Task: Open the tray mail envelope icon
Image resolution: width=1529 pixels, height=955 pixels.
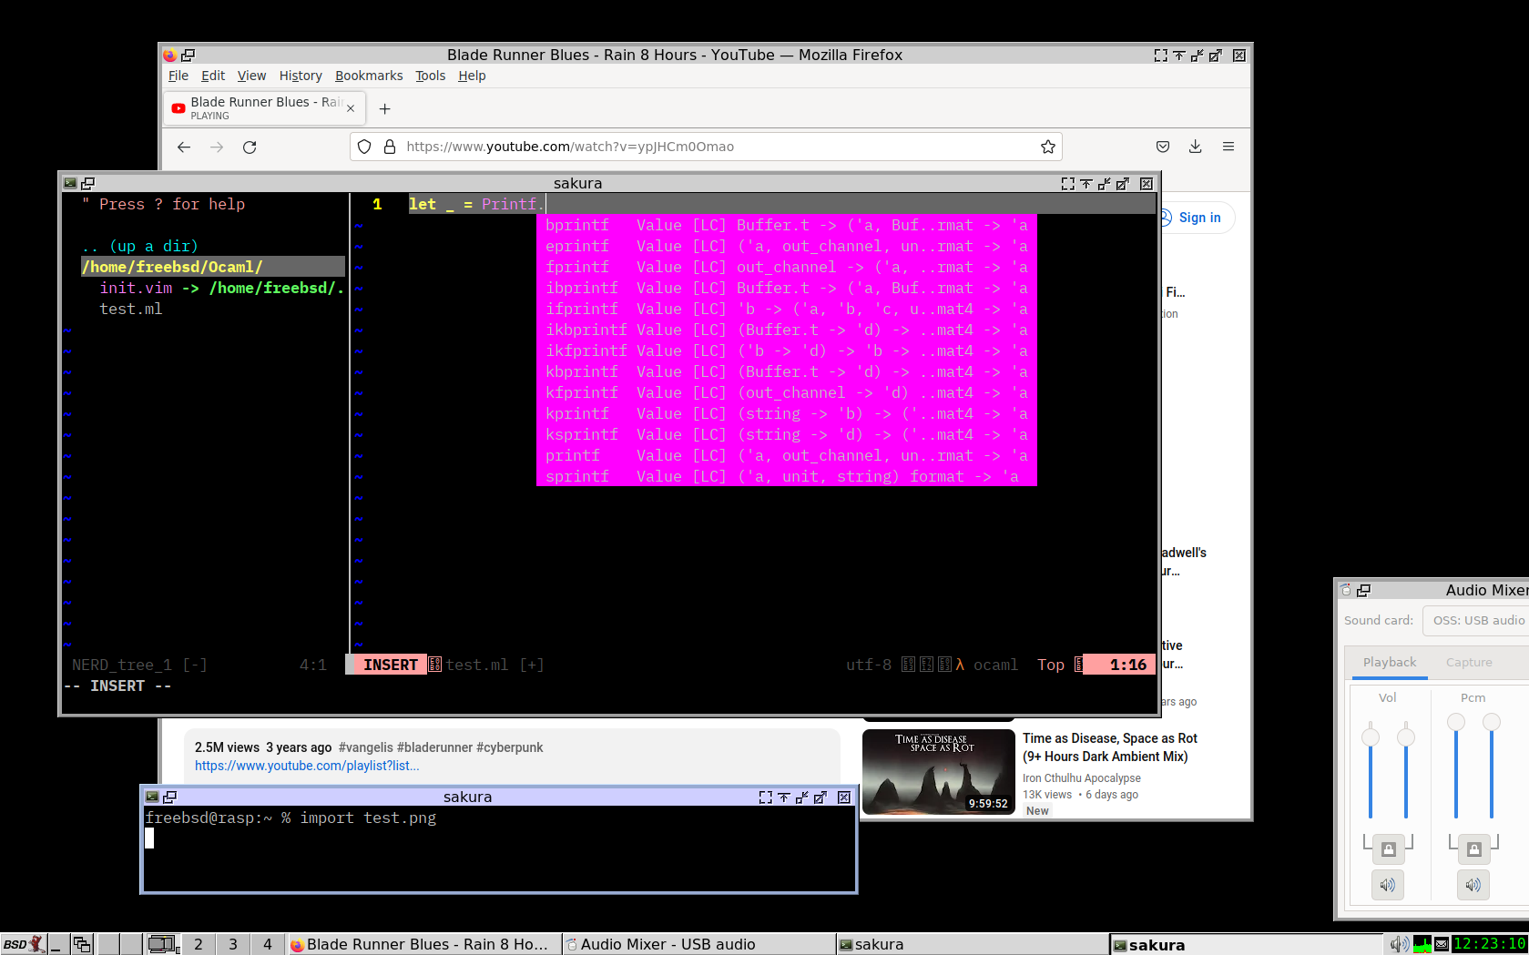Action: click(1442, 944)
